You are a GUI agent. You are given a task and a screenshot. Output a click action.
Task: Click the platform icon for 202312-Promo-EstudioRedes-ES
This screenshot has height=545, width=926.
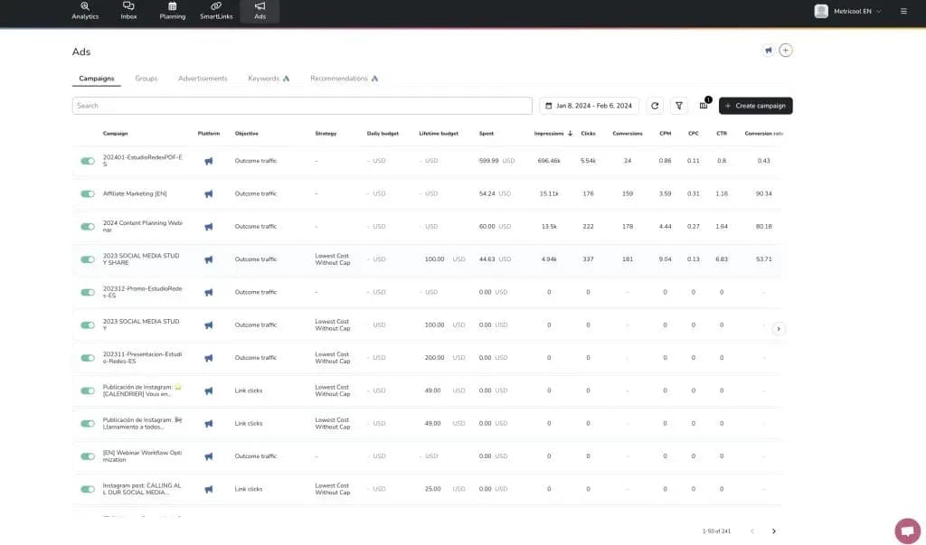pyautogui.click(x=209, y=292)
